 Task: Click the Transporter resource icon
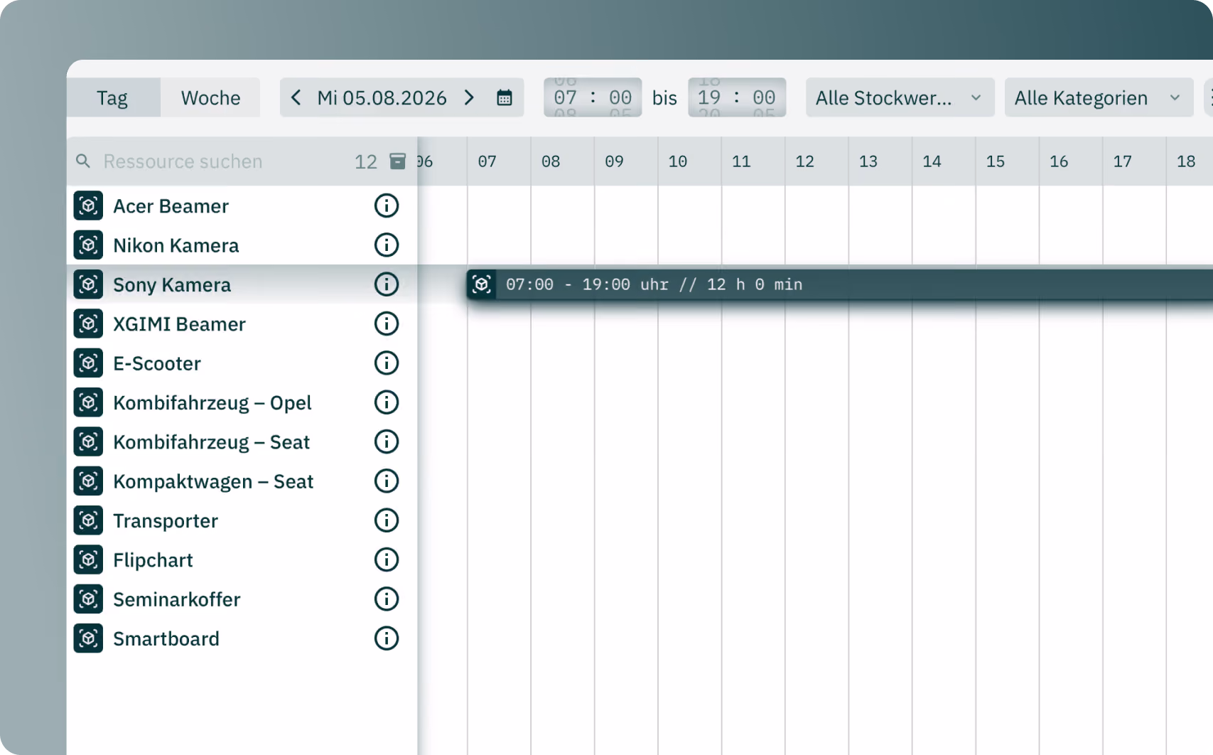point(88,520)
